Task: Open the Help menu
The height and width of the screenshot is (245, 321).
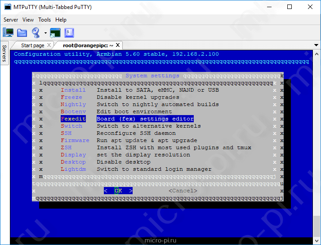Action: 61,20
